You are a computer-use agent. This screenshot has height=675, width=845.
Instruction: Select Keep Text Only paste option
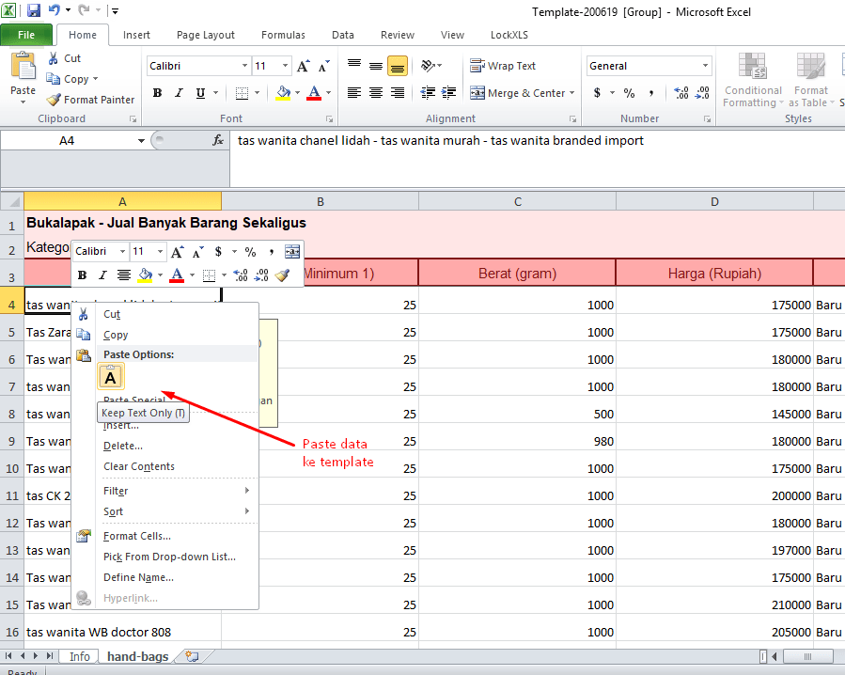(x=110, y=378)
